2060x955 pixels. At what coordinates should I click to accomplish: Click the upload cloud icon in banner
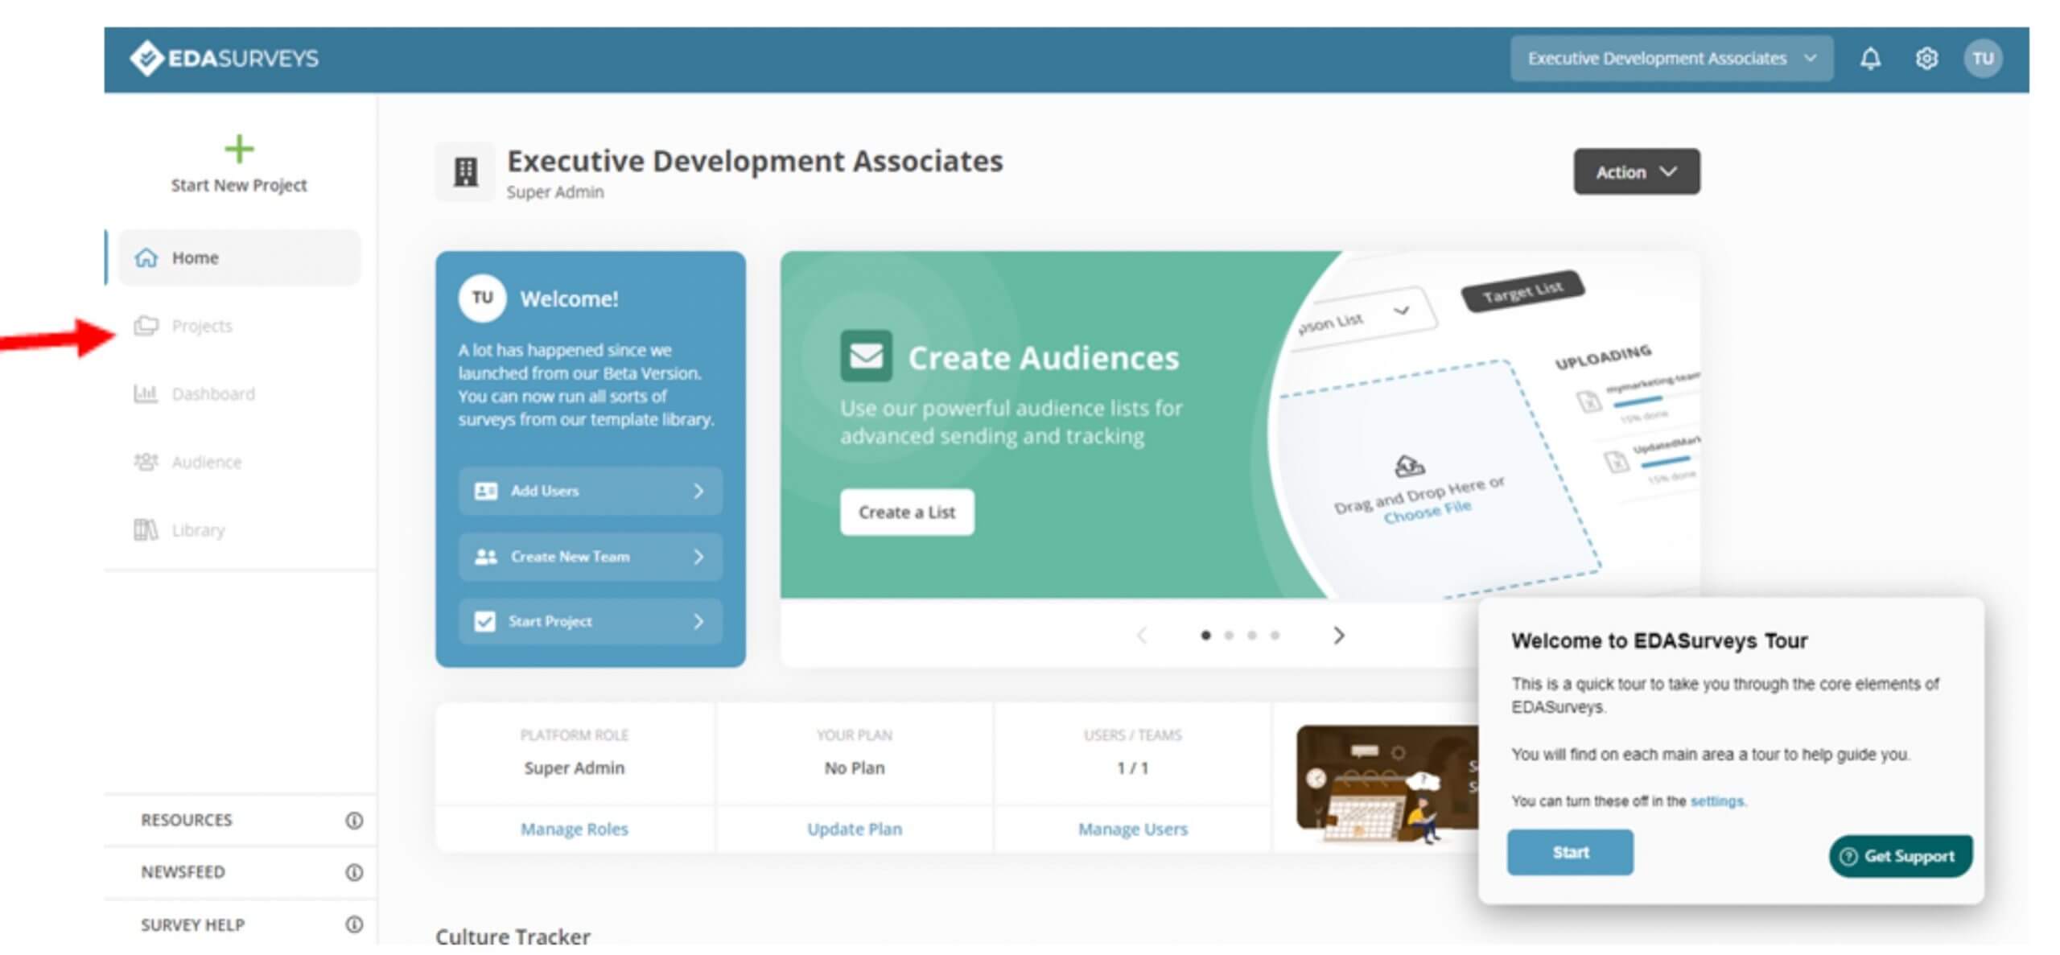click(x=1409, y=465)
